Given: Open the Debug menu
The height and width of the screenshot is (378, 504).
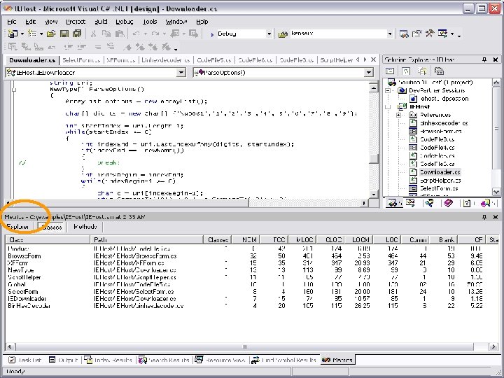Looking at the screenshot, I should pos(125,22).
